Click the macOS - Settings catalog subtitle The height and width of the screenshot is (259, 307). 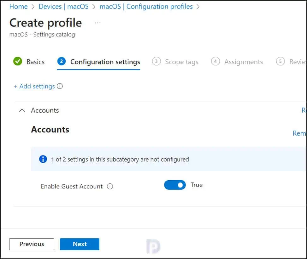click(x=42, y=35)
